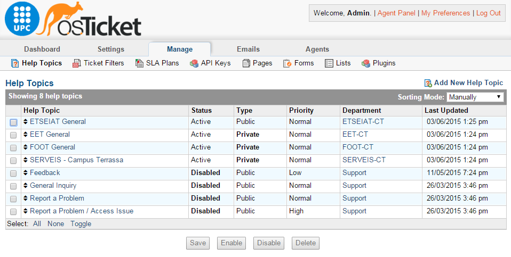Screen dimensions: 511x257
Task: Click the Disable button
Action: [x=269, y=243]
